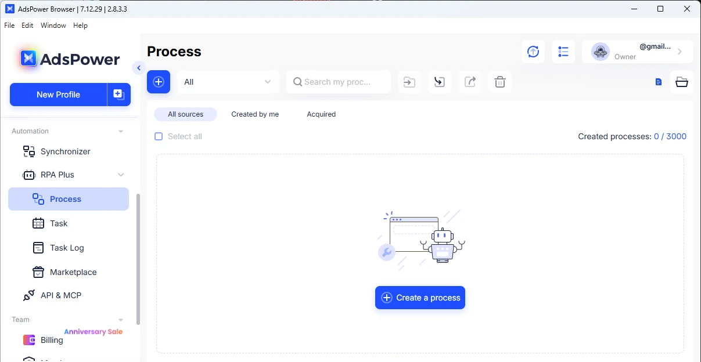This screenshot has width=701, height=362.
Task: Collapse the RPA Plus section chevron
Action: pos(121,175)
